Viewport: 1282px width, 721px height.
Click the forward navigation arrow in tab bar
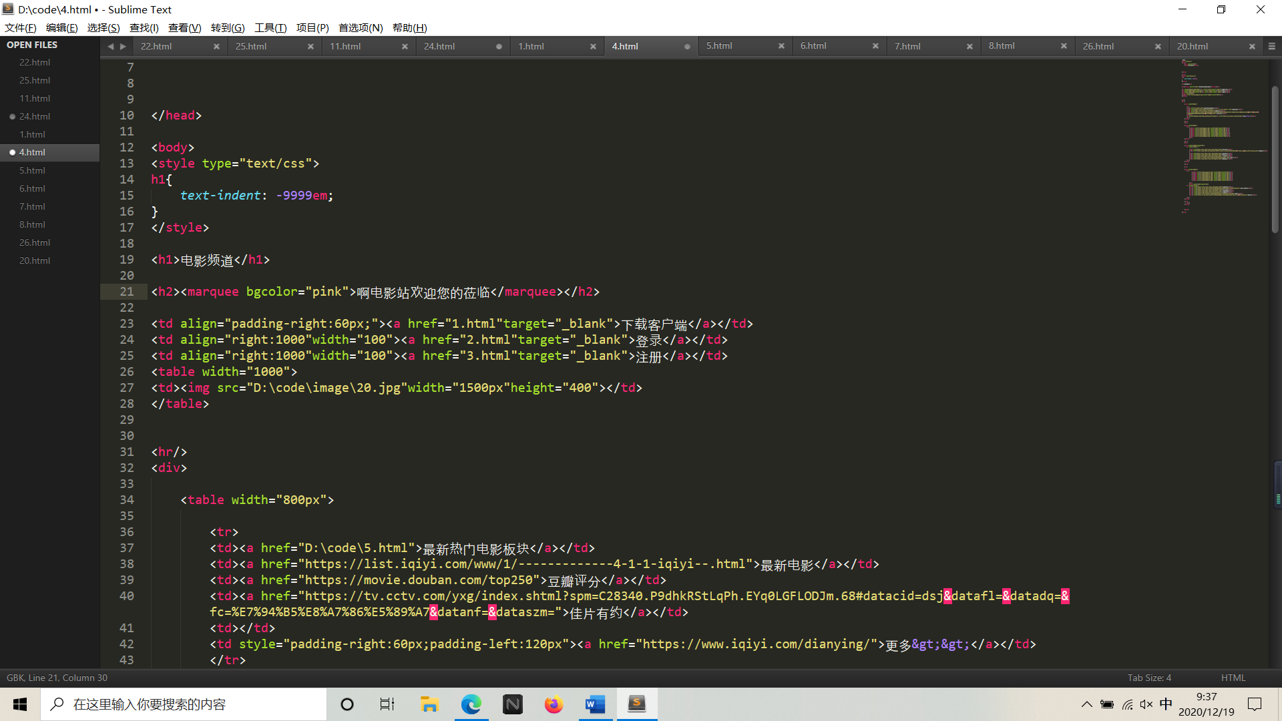click(x=124, y=46)
